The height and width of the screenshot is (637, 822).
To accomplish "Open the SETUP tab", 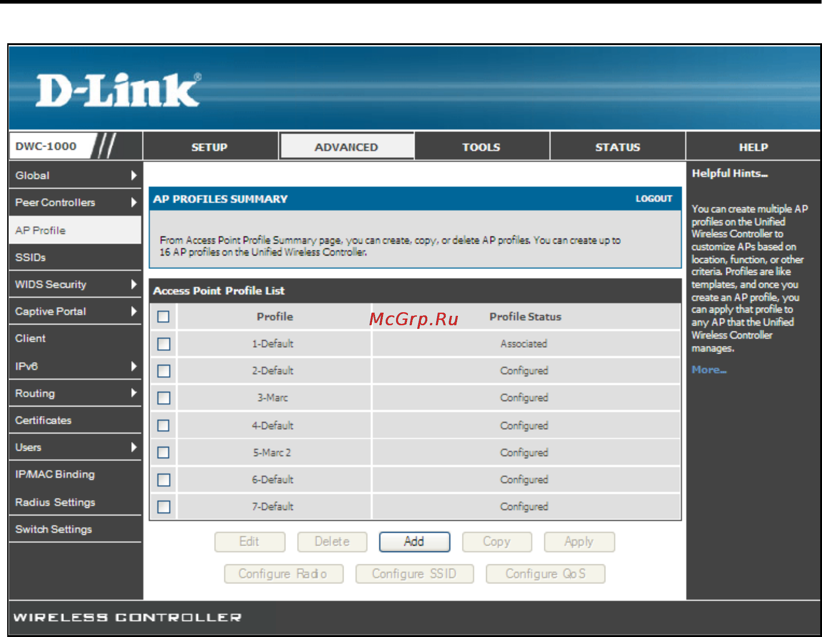I will 210,147.
